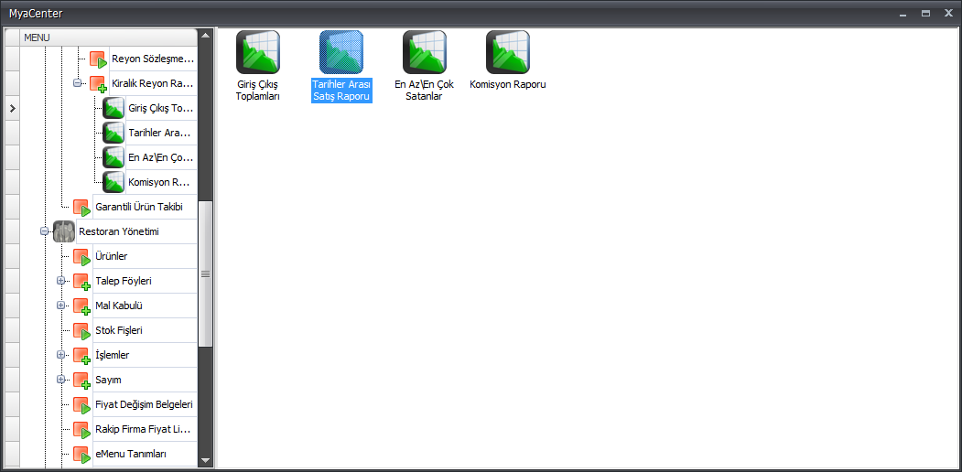Click the Giriş Çıkış To... chart icon in tree
Viewport: 962px width, 472px height.
(x=113, y=109)
